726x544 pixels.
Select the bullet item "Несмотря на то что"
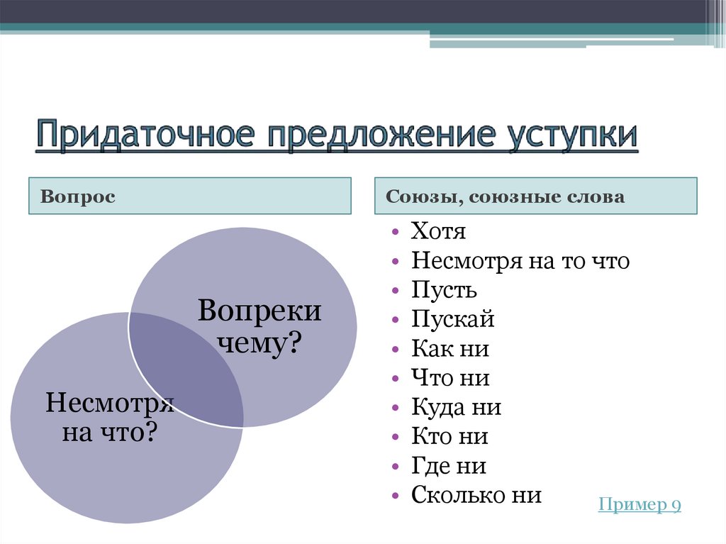(520, 261)
